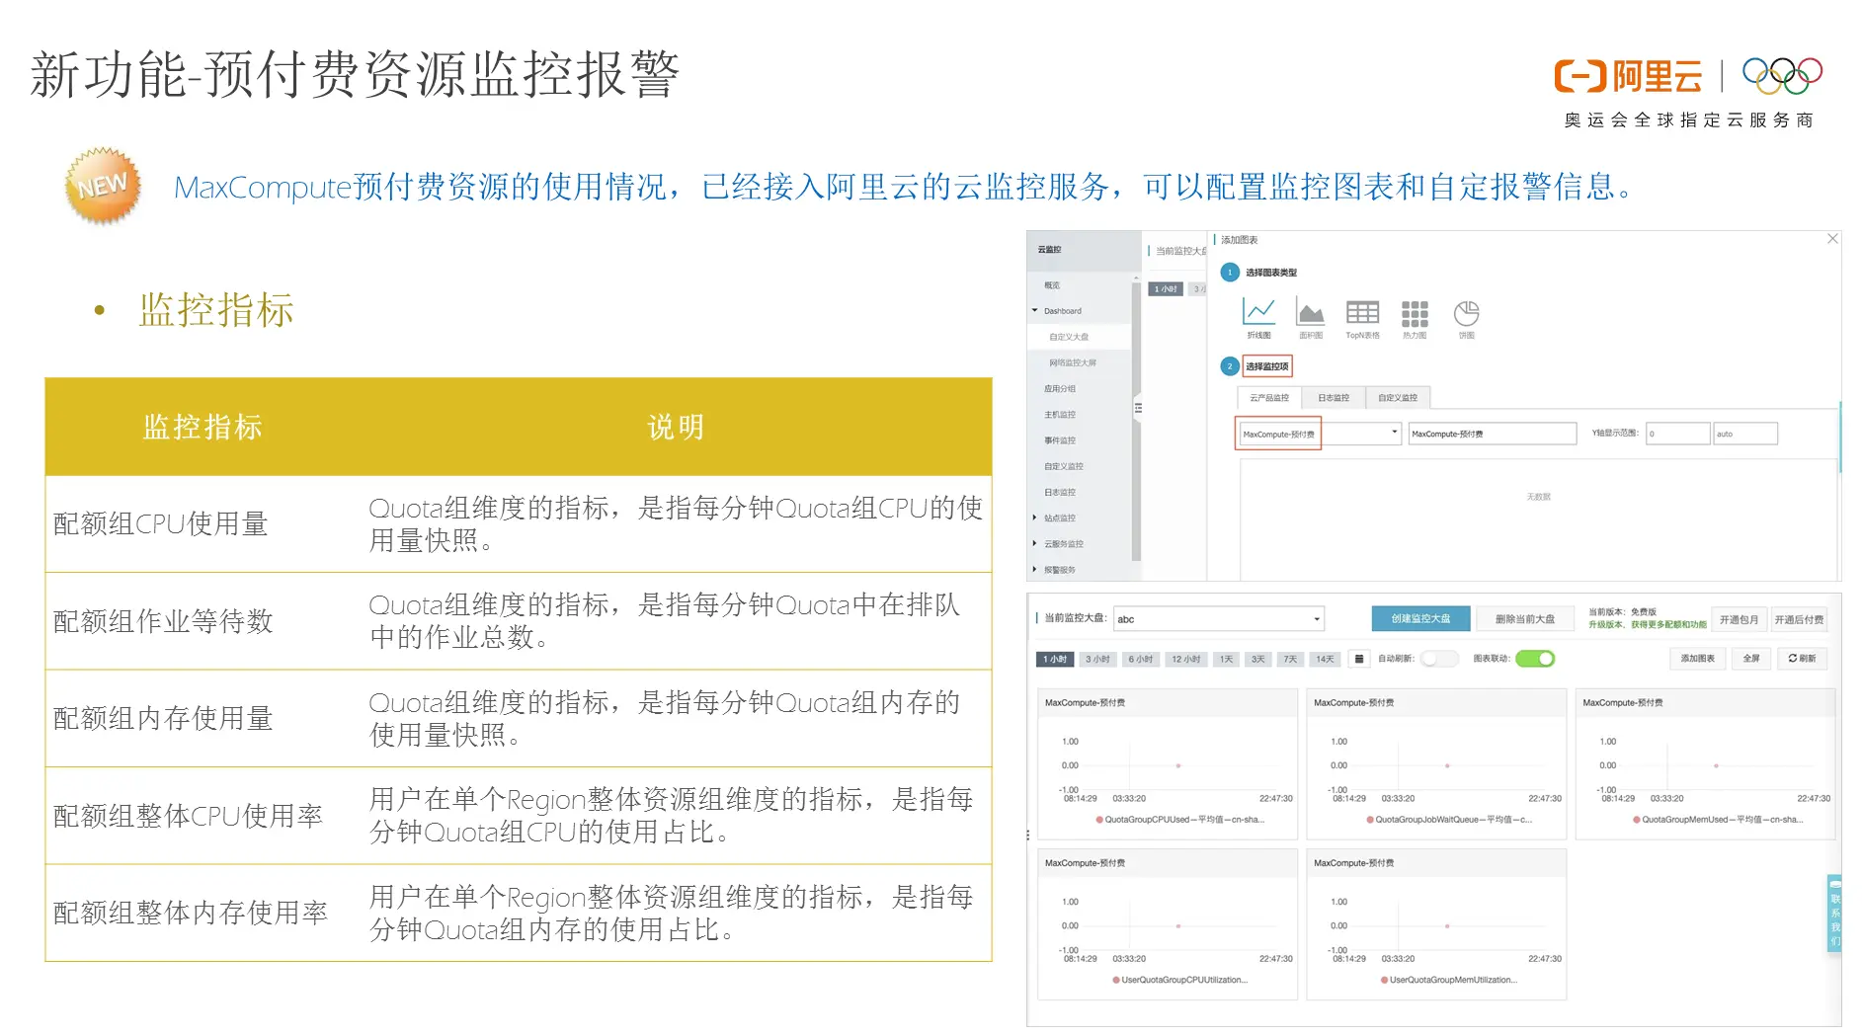Switch to the 日志监控 tab in dialog
This screenshot has width=1862, height=1036.
pos(1334,397)
